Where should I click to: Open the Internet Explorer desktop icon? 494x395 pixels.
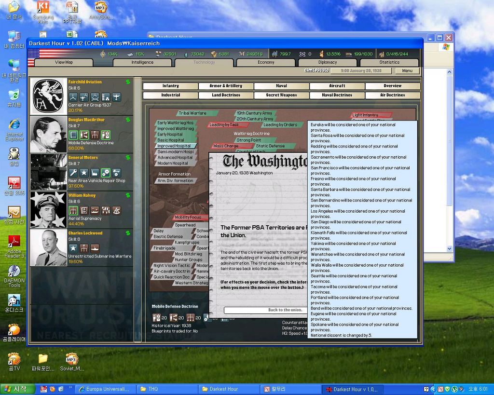[x=14, y=130]
